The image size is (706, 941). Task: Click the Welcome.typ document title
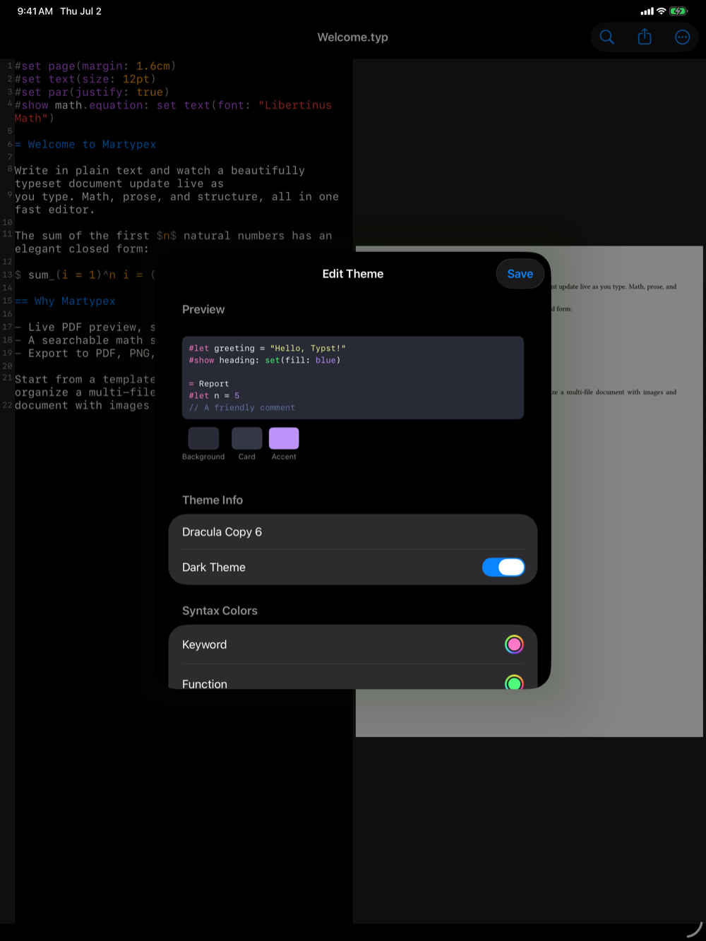[x=353, y=37]
